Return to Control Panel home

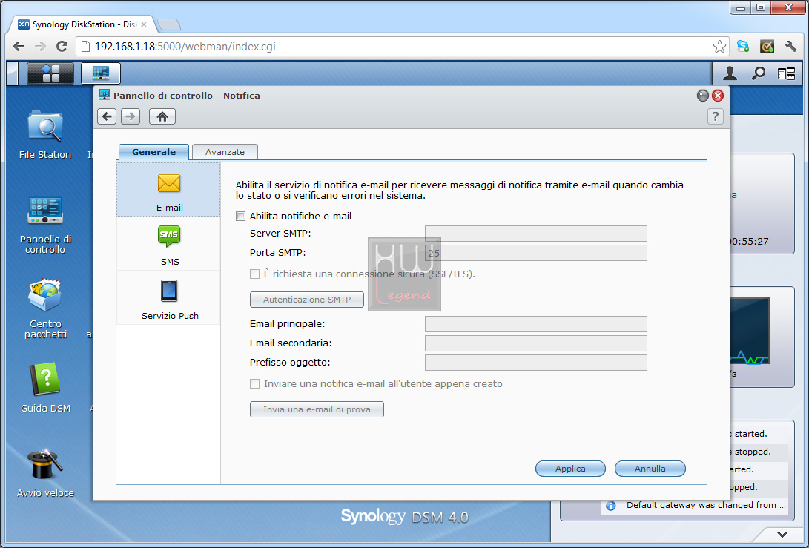[x=162, y=116]
